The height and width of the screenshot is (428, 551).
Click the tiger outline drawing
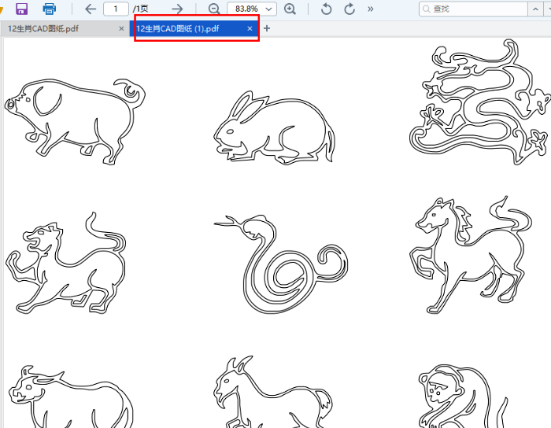65,263
